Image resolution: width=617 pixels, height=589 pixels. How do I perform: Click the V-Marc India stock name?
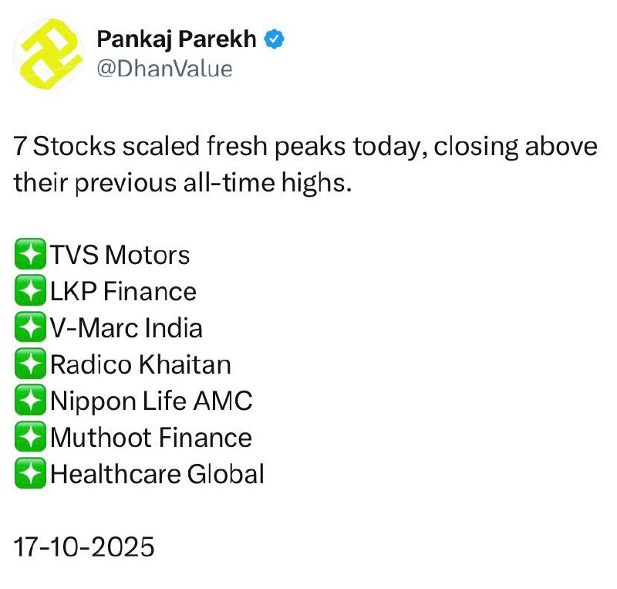tap(126, 328)
